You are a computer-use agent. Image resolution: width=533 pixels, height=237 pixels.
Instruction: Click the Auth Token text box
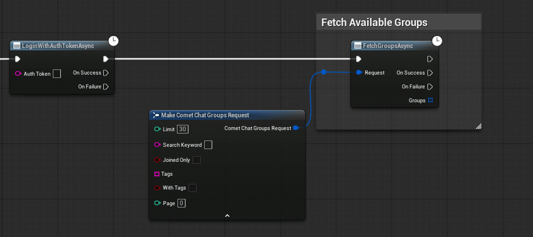(x=57, y=73)
